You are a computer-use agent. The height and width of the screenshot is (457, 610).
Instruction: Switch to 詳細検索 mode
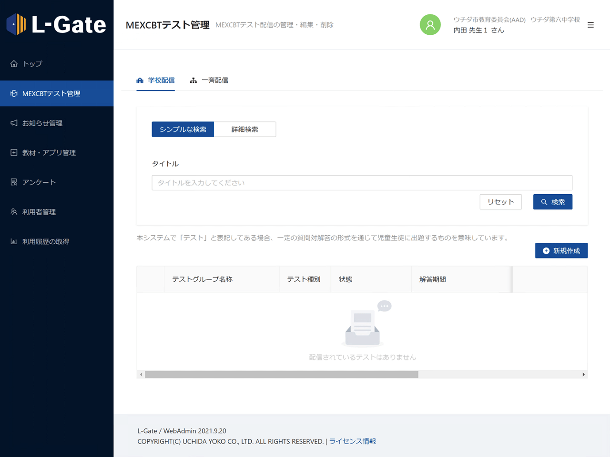[x=244, y=129]
